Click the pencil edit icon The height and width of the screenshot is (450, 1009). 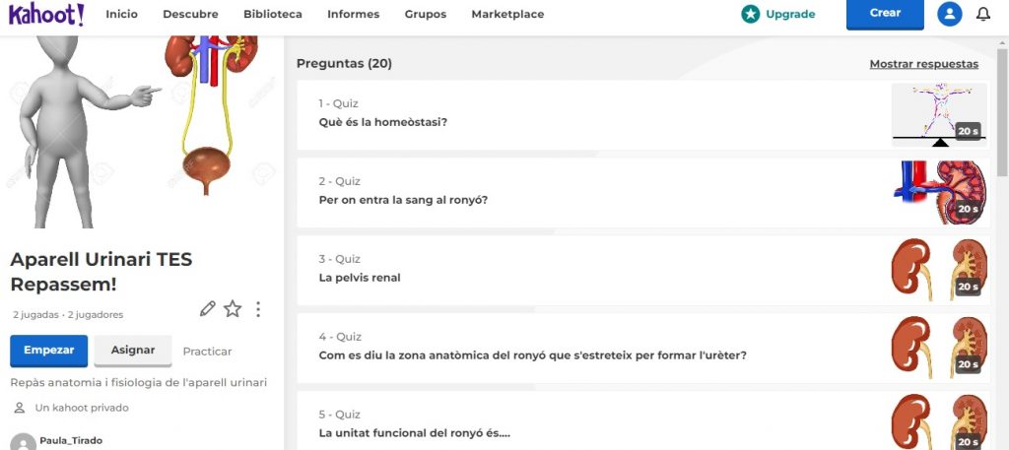(x=207, y=309)
